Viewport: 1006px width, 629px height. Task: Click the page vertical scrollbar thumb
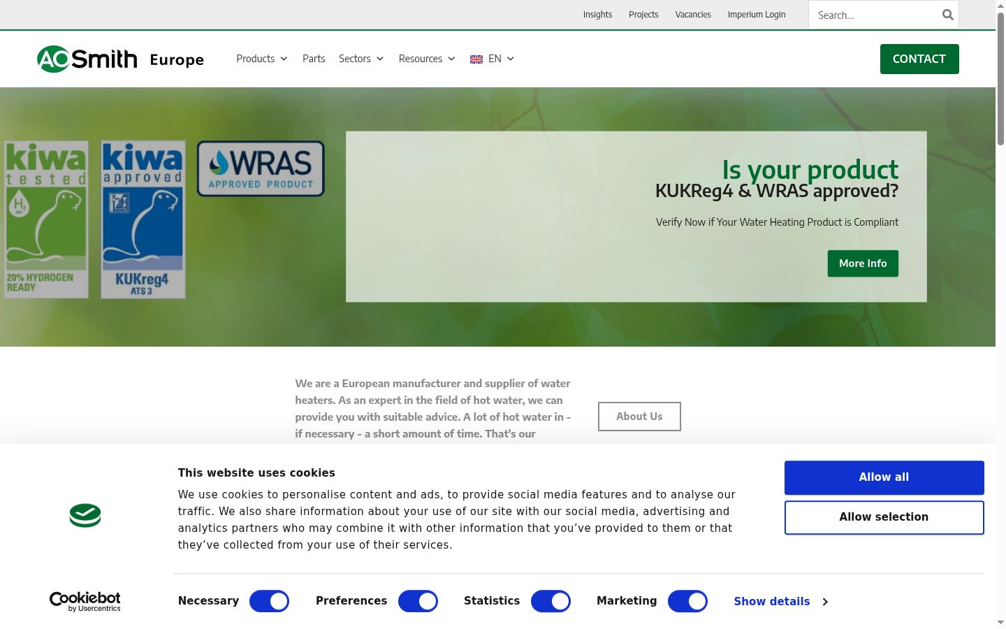tap(1000, 78)
